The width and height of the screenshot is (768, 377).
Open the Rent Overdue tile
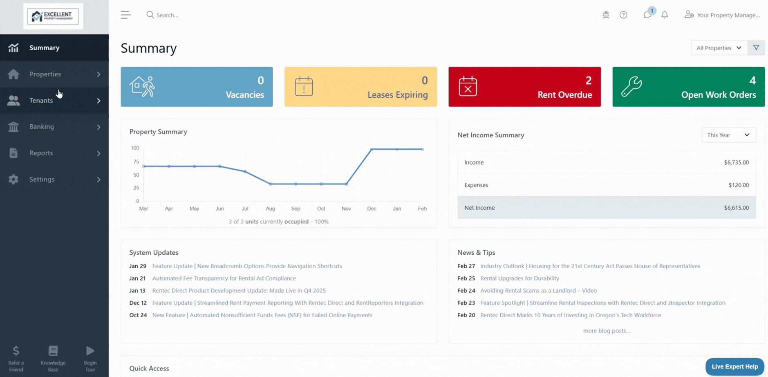(x=524, y=87)
